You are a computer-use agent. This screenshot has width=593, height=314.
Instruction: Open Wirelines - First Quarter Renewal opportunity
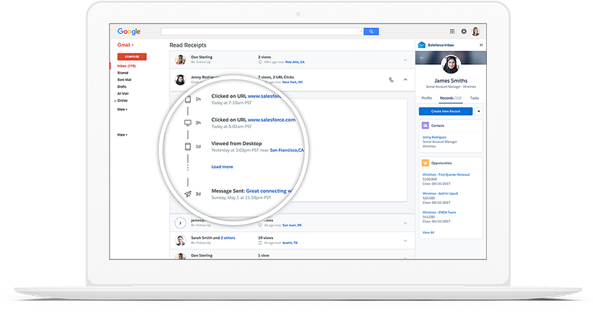point(446,175)
